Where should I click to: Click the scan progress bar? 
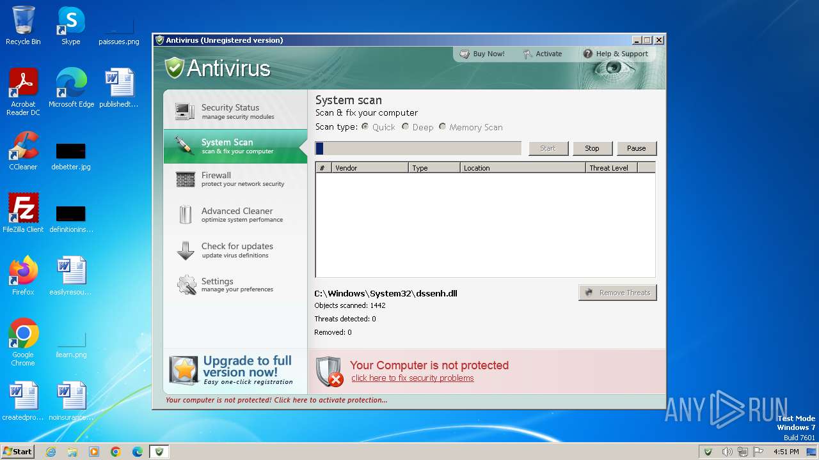[x=418, y=148]
